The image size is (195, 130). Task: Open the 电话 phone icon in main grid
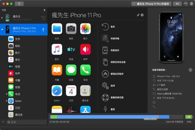click(85, 70)
